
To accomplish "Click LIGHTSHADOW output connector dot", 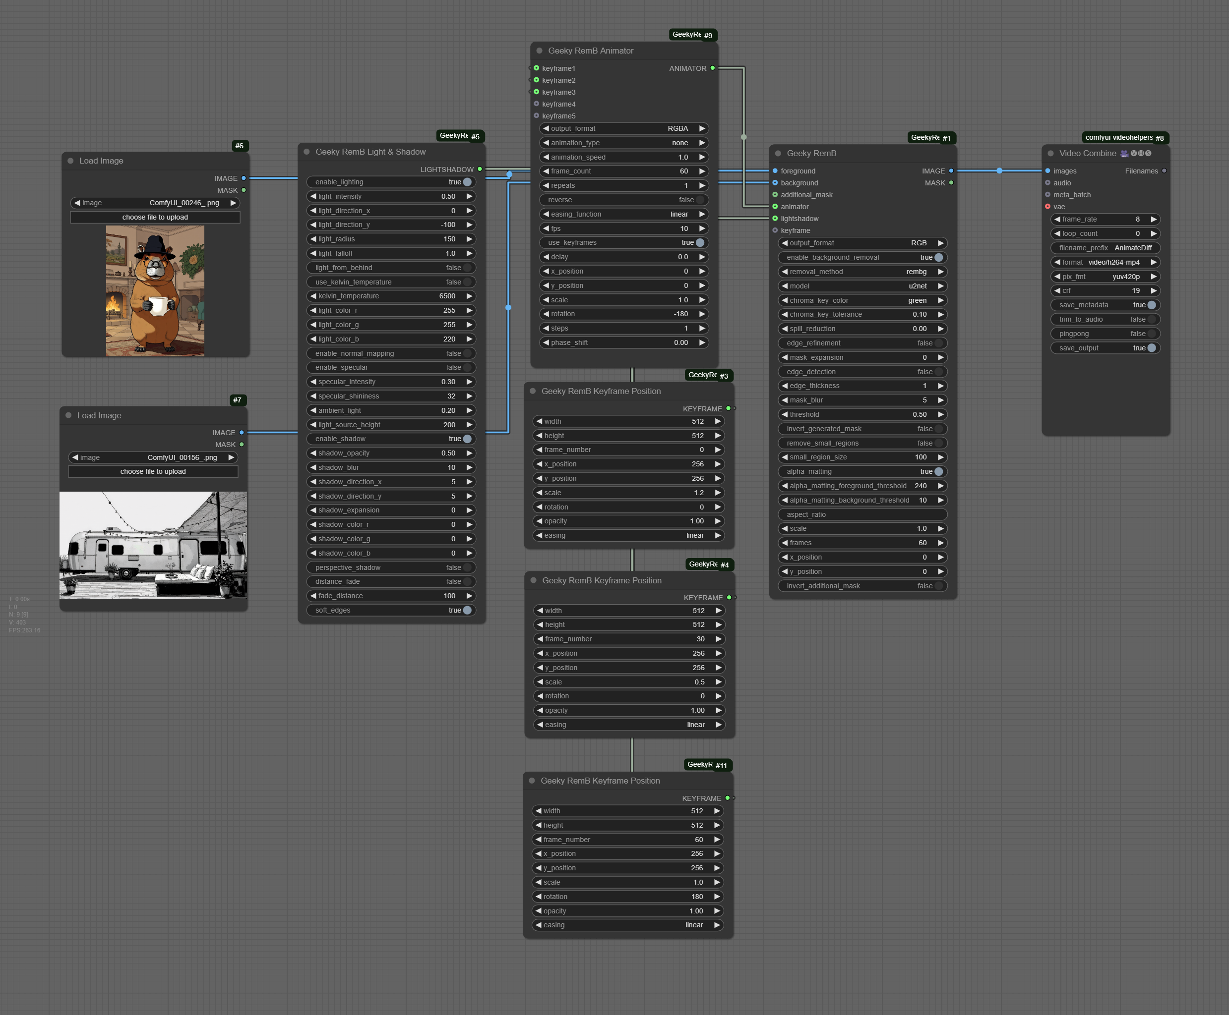I will point(480,169).
